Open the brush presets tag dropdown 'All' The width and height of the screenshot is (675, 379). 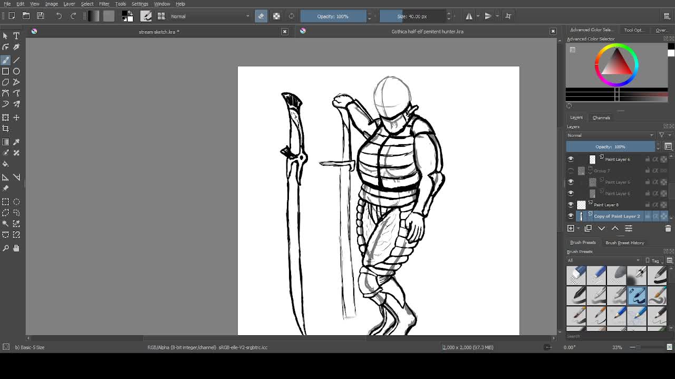(603, 261)
